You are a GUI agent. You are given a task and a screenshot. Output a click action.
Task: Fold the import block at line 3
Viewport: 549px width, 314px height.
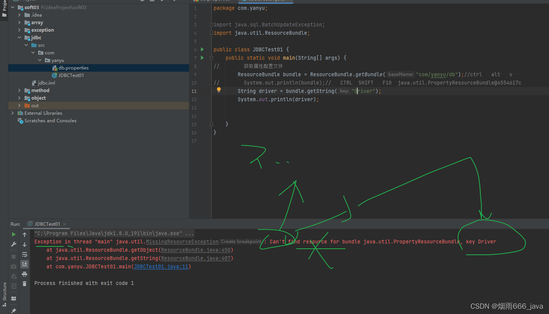(x=211, y=25)
